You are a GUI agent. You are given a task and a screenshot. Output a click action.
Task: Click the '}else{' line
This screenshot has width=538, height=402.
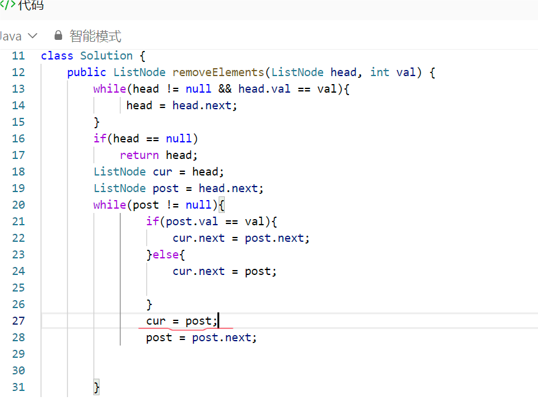pos(165,255)
